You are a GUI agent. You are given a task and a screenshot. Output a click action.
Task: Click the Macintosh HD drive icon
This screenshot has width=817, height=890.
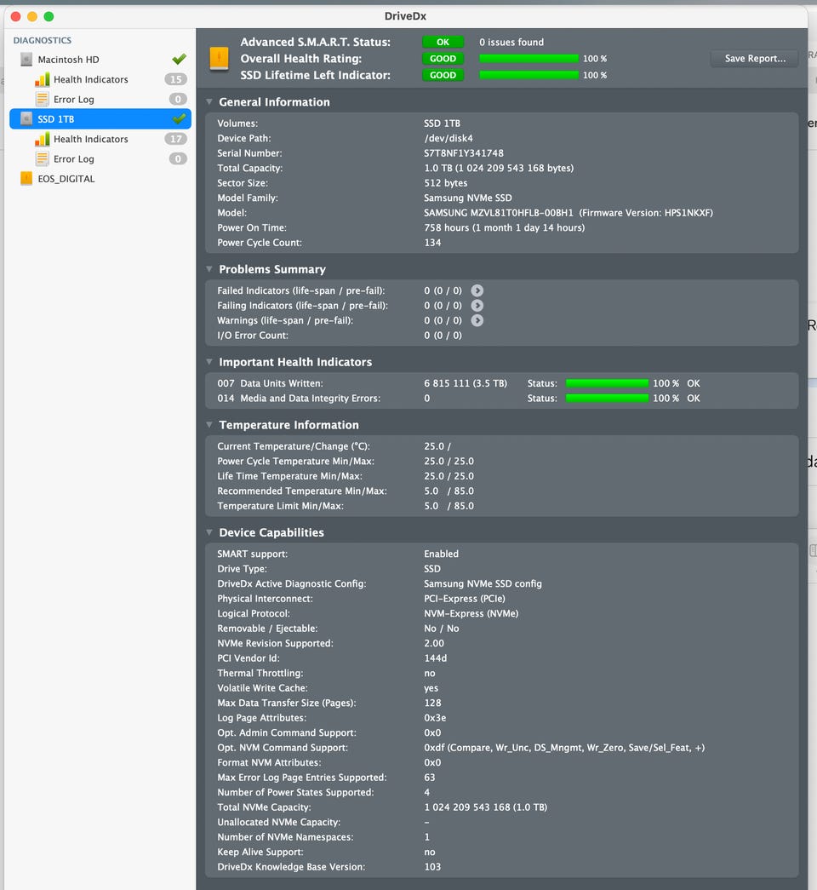[x=26, y=59]
